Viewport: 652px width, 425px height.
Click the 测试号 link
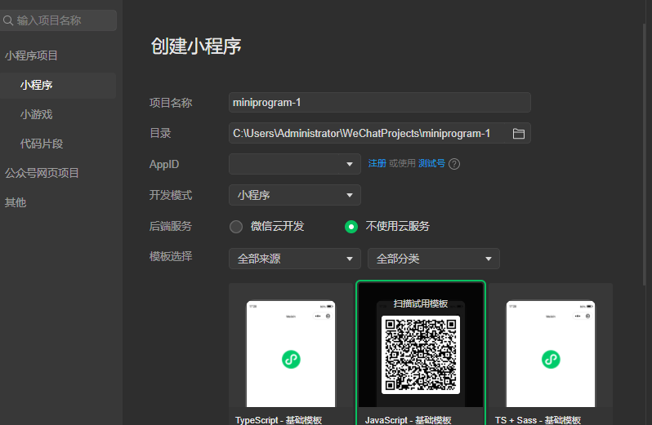pos(431,163)
